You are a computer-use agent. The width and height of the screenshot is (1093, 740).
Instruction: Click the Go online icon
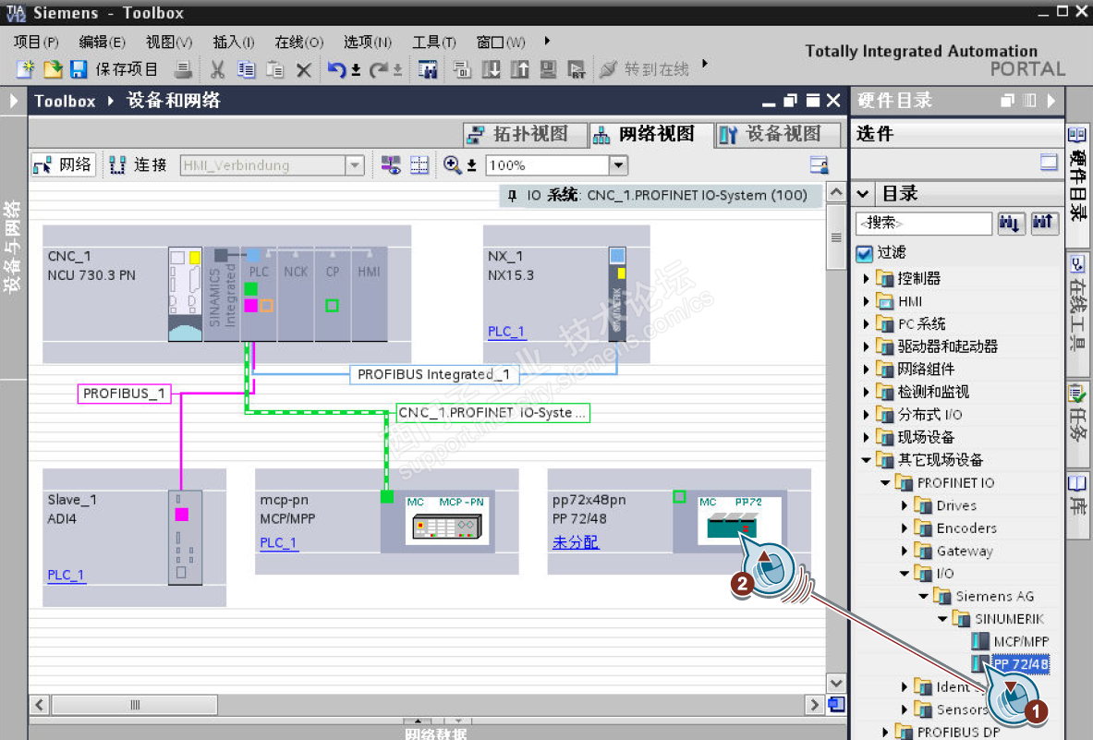click(x=608, y=69)
